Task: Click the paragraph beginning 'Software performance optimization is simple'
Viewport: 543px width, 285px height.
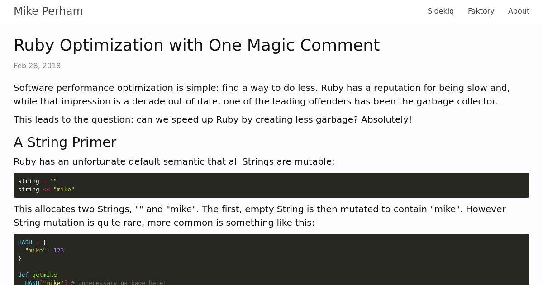Action: point(262,95)
